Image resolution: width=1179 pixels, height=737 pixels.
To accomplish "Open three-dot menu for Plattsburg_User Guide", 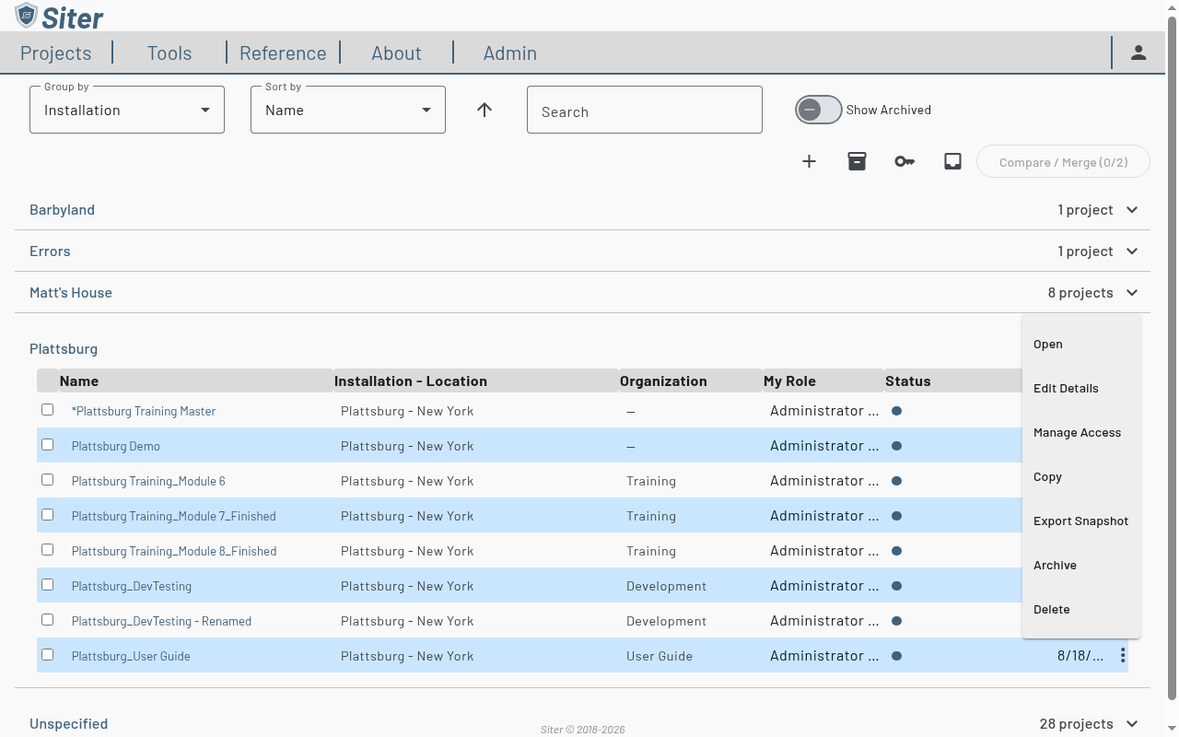I will point(1123,655).
